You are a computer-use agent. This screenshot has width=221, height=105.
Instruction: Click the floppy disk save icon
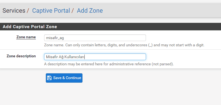pyautogui.click(x=49, y=78)
